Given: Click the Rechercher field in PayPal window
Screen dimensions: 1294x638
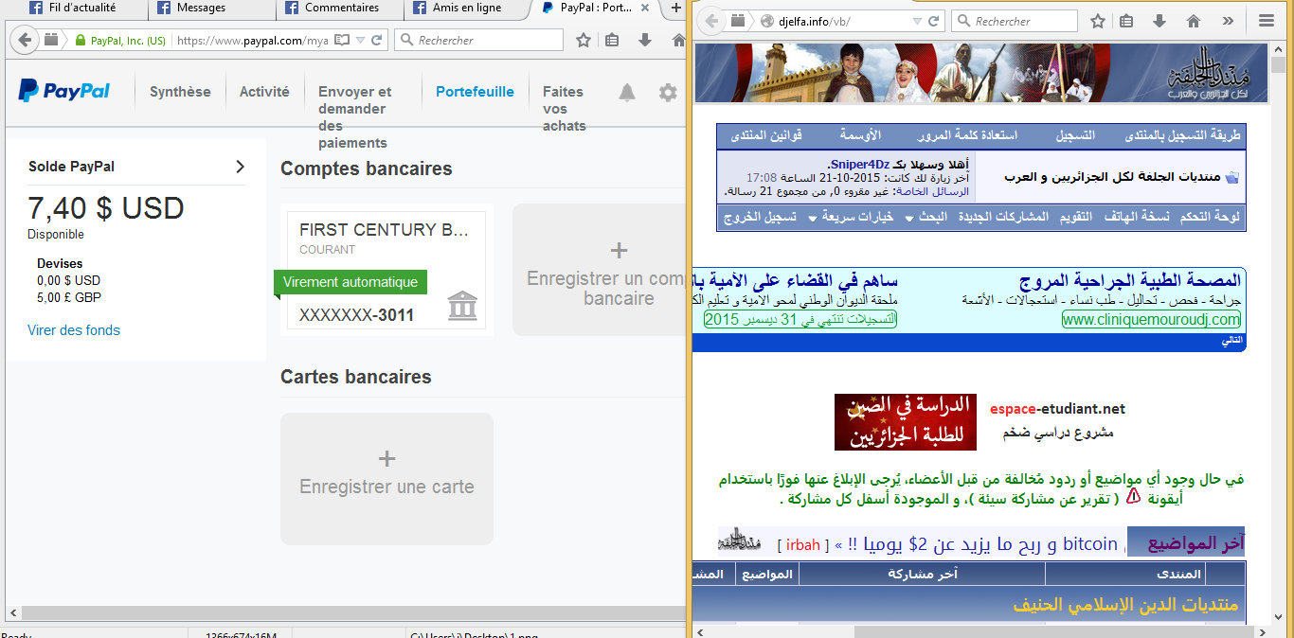Looking at the screenshot, I should tap(478, 41).
